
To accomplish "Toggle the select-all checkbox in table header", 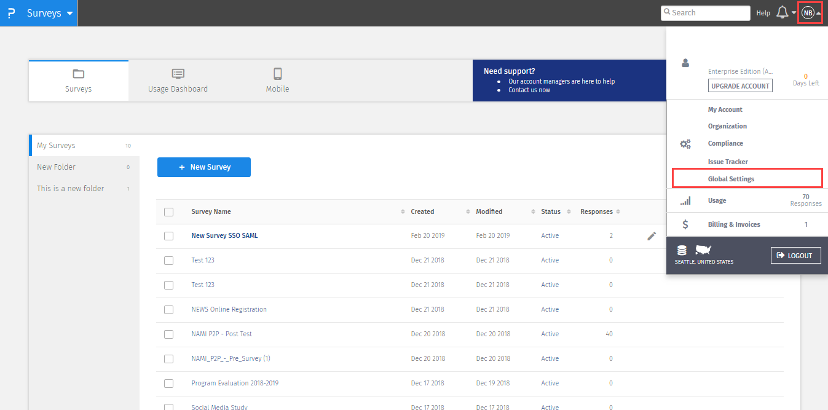I will point(168,212).
